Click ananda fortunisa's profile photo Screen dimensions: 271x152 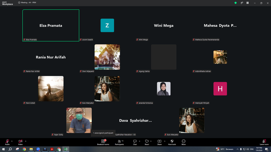[x=164, y=89]
